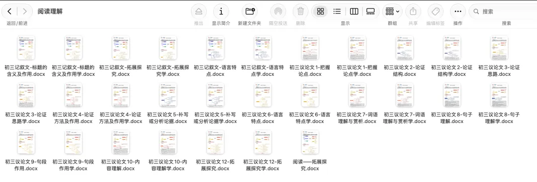Image resolution: width=537 pixels, height=182 pixels.
Task: Switch to list view
Action: coord(337,11)
